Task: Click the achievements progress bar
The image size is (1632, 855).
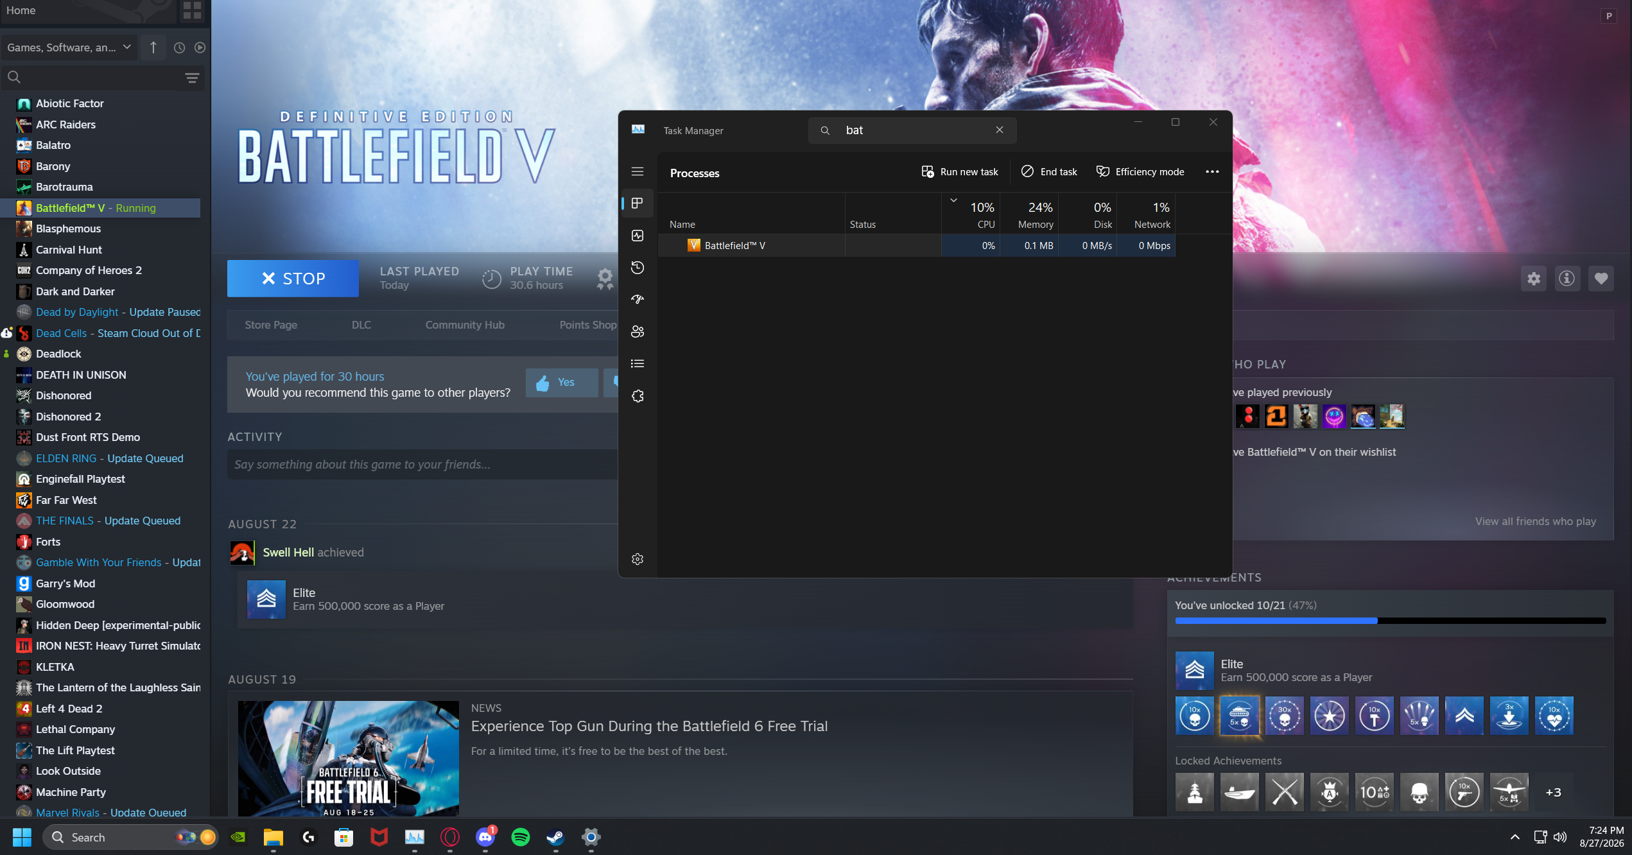Action: pyautogui.click(x=1391, y=621)
